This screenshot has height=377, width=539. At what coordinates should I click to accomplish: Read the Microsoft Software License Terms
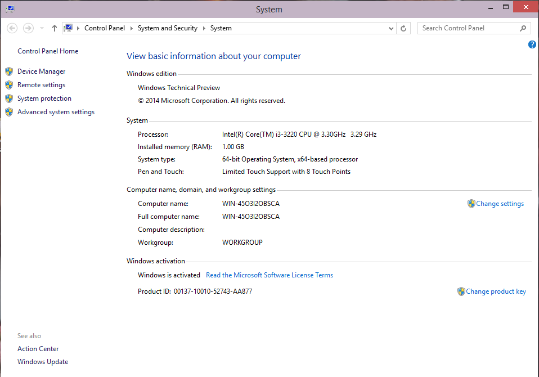(269, 275)
